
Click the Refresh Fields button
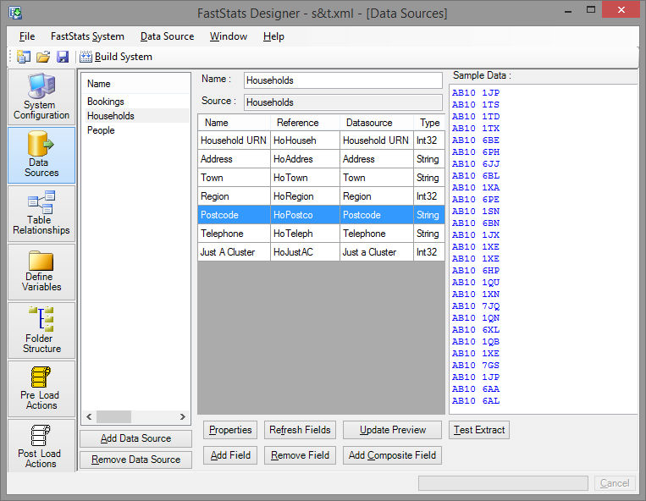[x=300, y=430]
